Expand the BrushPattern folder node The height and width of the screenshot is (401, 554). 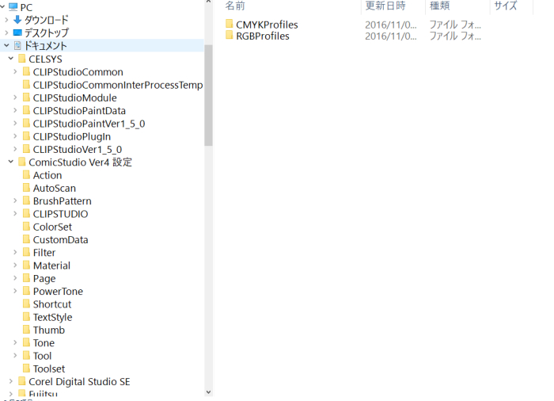tap(15, 201)
